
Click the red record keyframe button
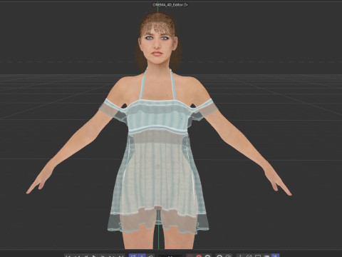[199, 256]
